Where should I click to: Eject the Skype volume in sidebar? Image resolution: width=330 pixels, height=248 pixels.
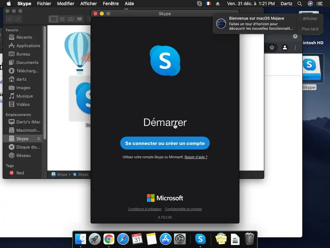pos(39,139)
